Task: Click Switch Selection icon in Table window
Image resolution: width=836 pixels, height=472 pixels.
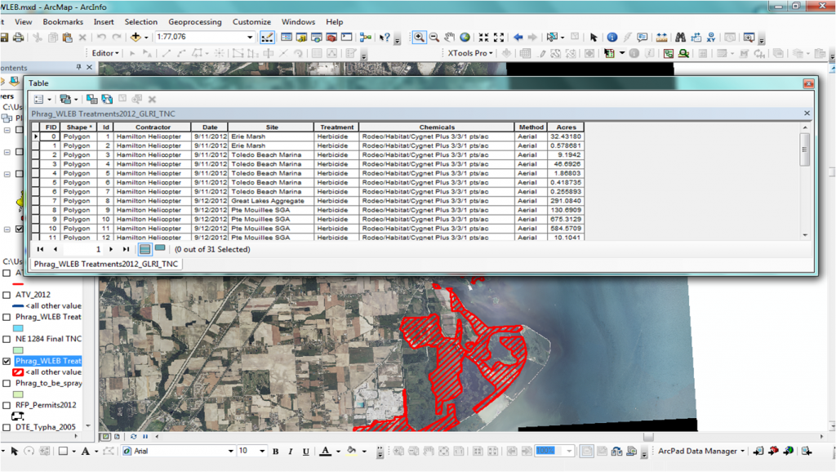Action: click(107, 99)
